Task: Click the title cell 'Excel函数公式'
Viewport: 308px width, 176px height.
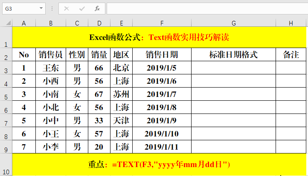Action: [x=159, y=37]
